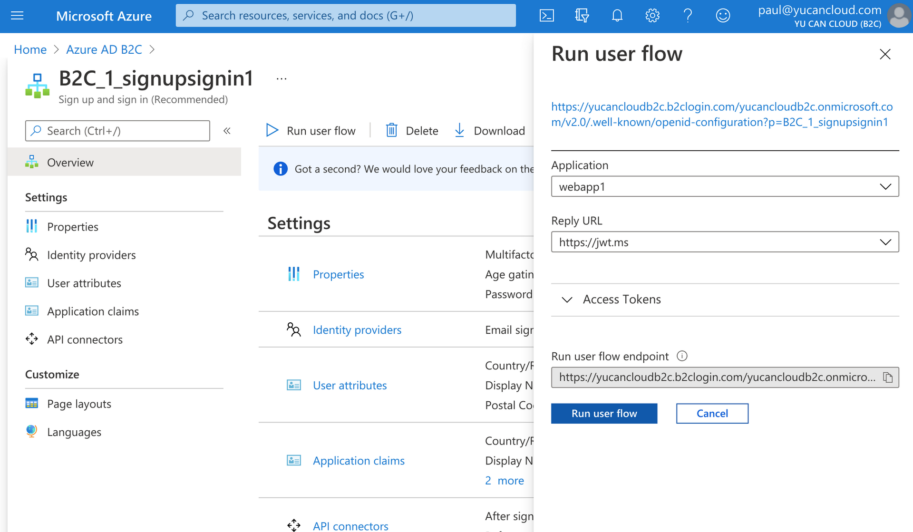Image resolution: width=913 pixels, height=532 pixels.
Task: Copy the run user flow endpoint
Action: 888,377
